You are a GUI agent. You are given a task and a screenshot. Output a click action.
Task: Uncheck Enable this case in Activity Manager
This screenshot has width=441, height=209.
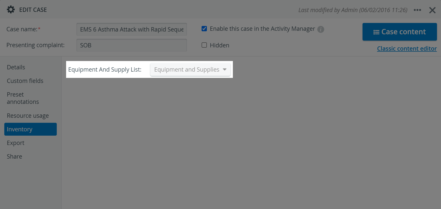click(204, 29)
